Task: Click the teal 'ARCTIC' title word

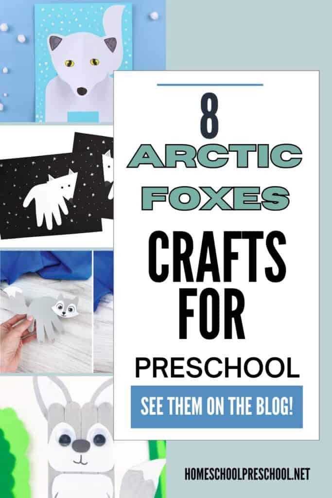Action: (214, 156)
